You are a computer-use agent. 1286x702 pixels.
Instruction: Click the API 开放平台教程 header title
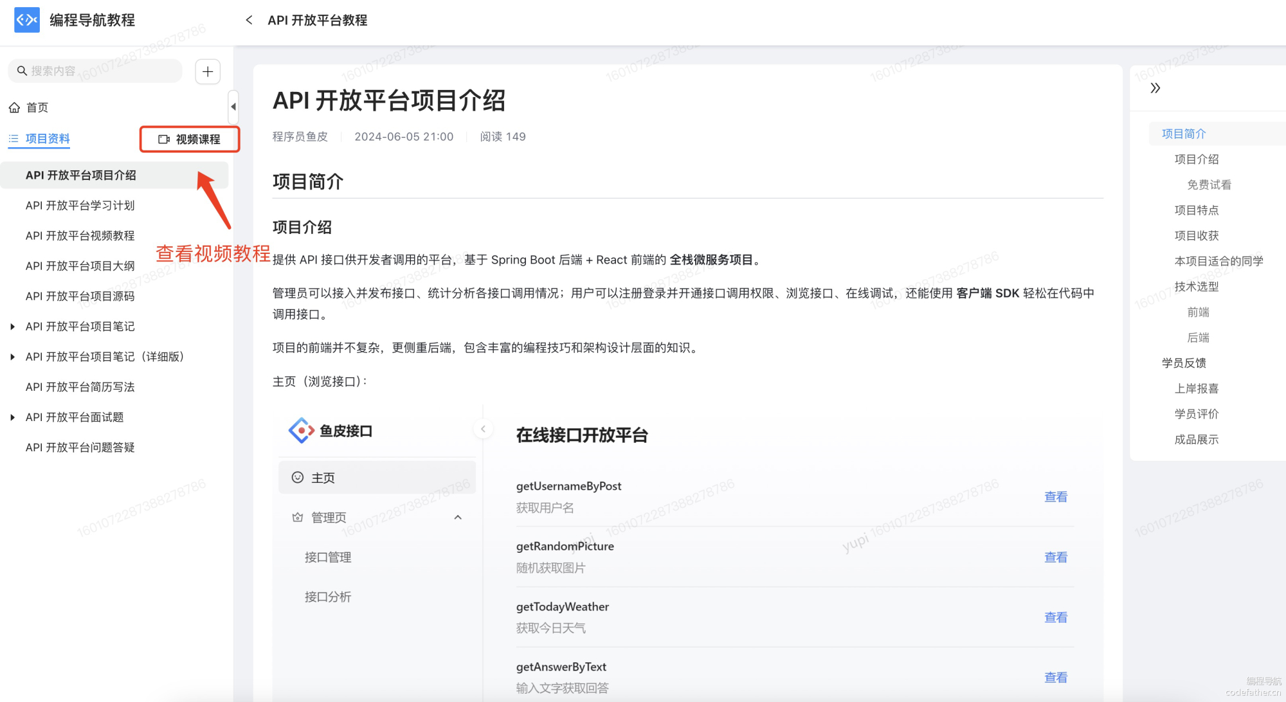coord(318,21)
